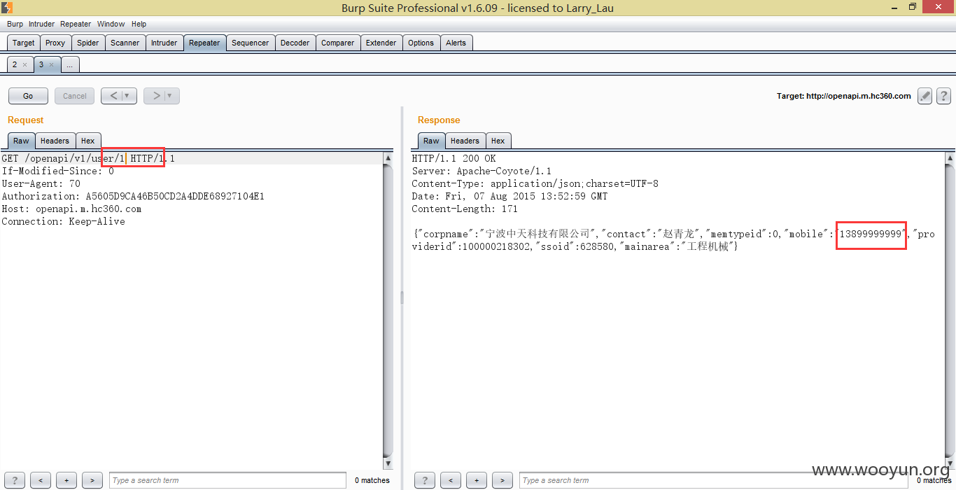The image size is (956, 490).
Task: Switch to the Intruder tool tab
Action: (164, 43)
